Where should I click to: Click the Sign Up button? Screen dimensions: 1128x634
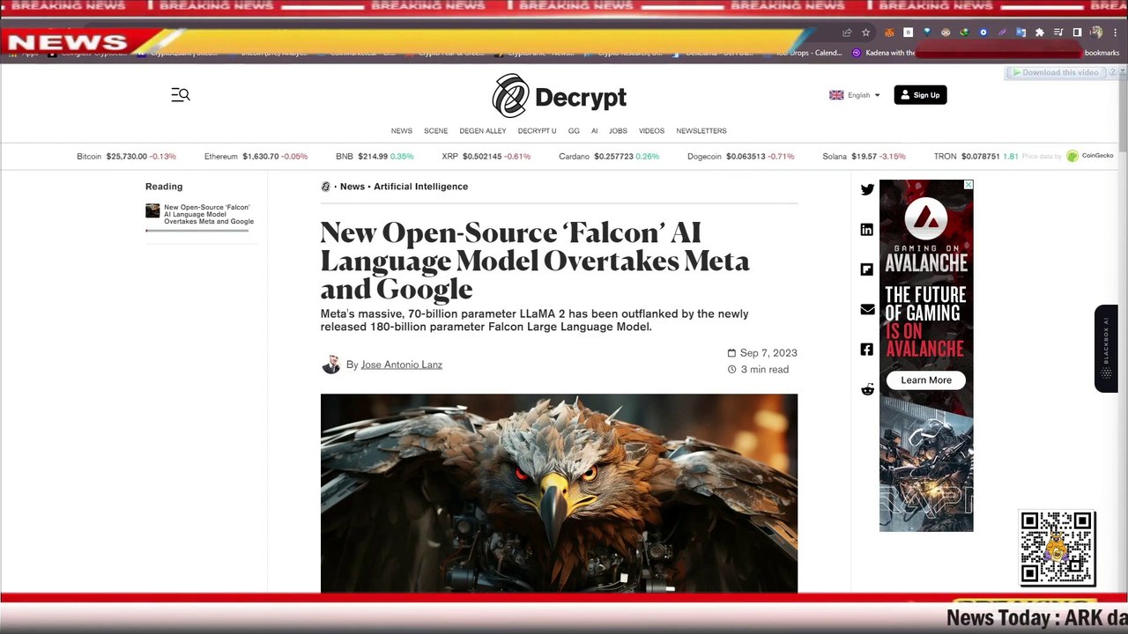coord(920,95)
